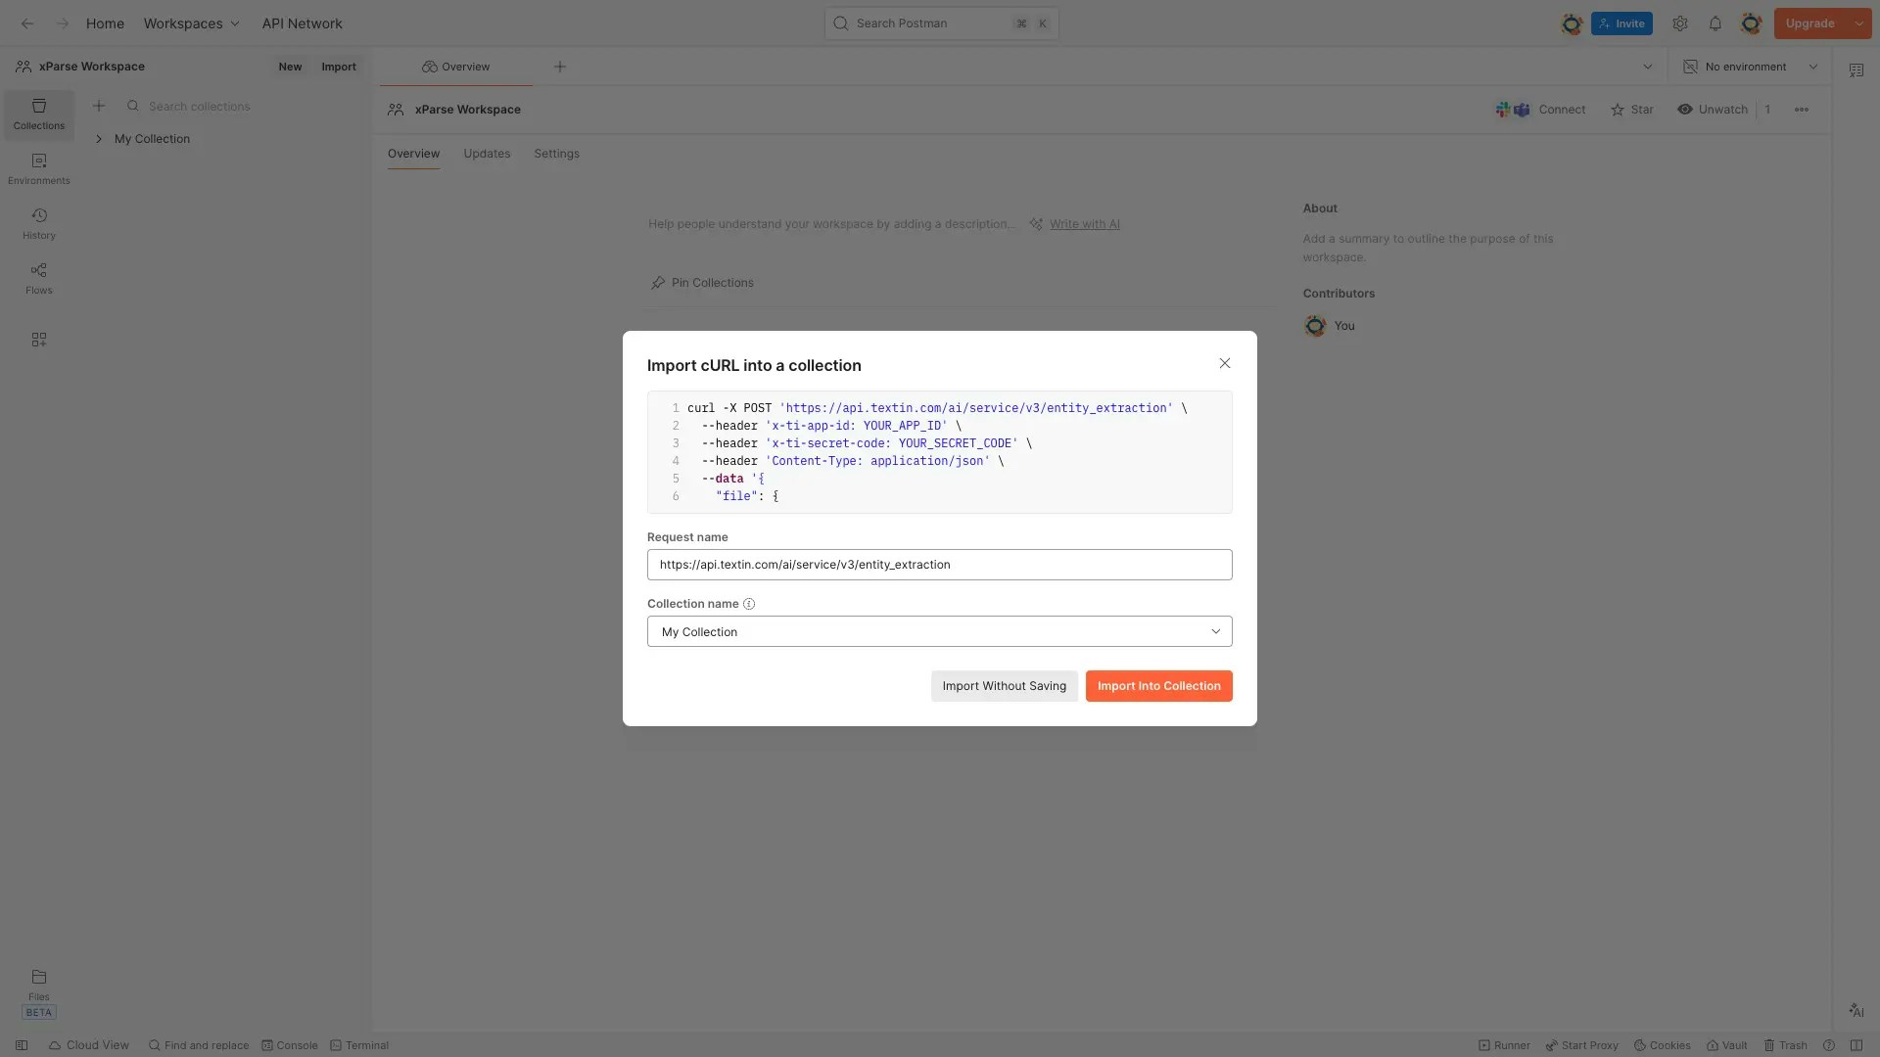Open Runner from the status bar
Image resolution: width=1880 pixels, height=1057 pixels.
pyautogui.click(x=1504, y=1045)
